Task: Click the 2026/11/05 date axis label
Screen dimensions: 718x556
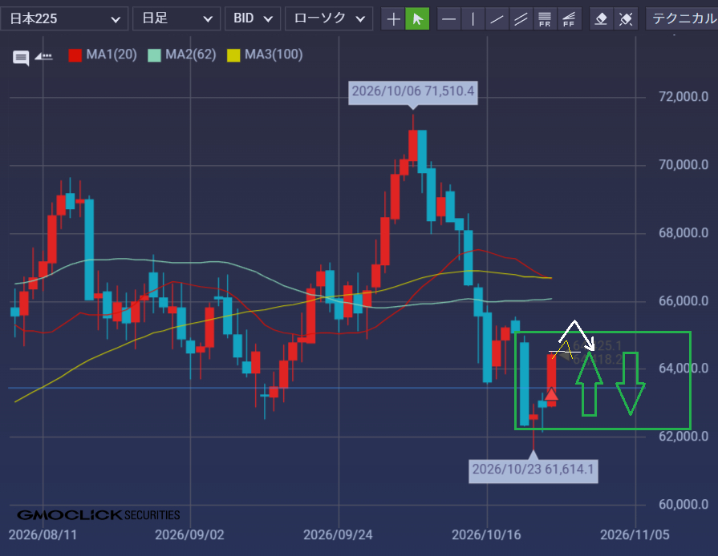Action: pyautogui.click(x=635, y=535)
